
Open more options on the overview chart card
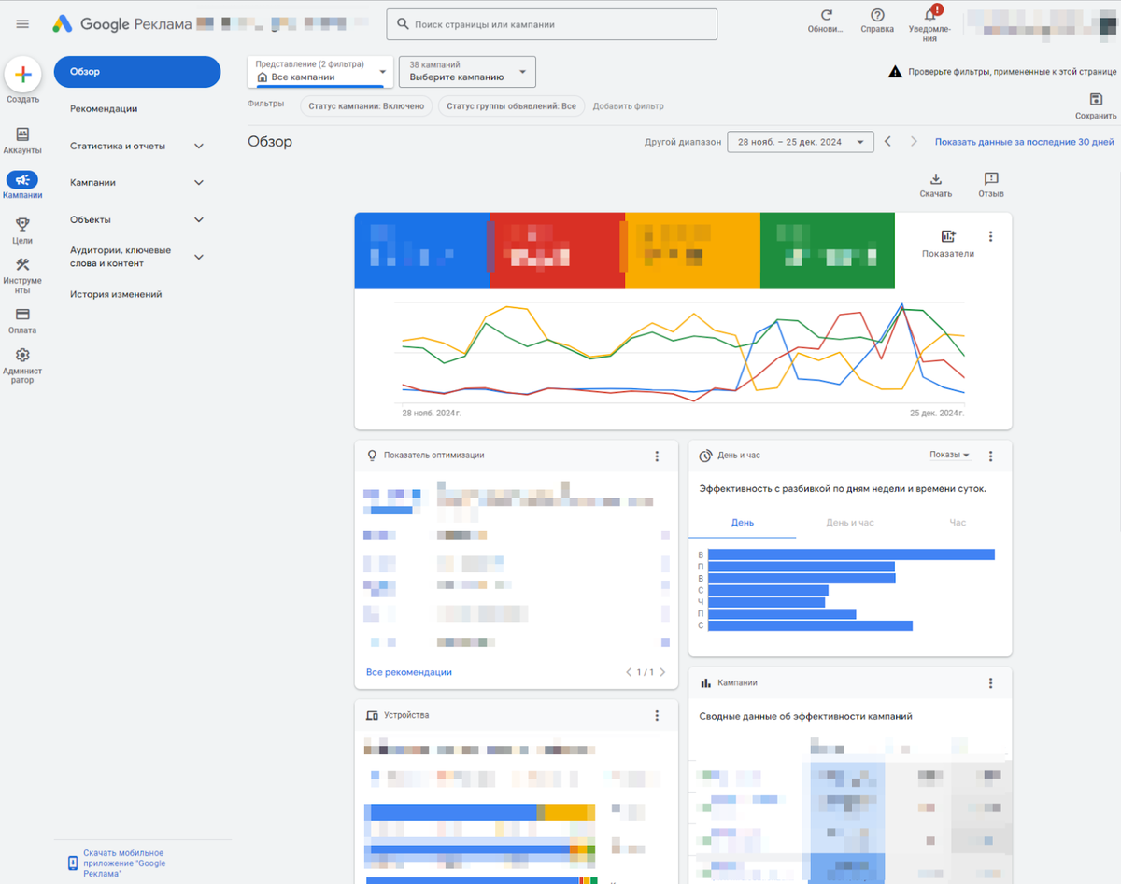pyautogui.click(x=991, y=236)
